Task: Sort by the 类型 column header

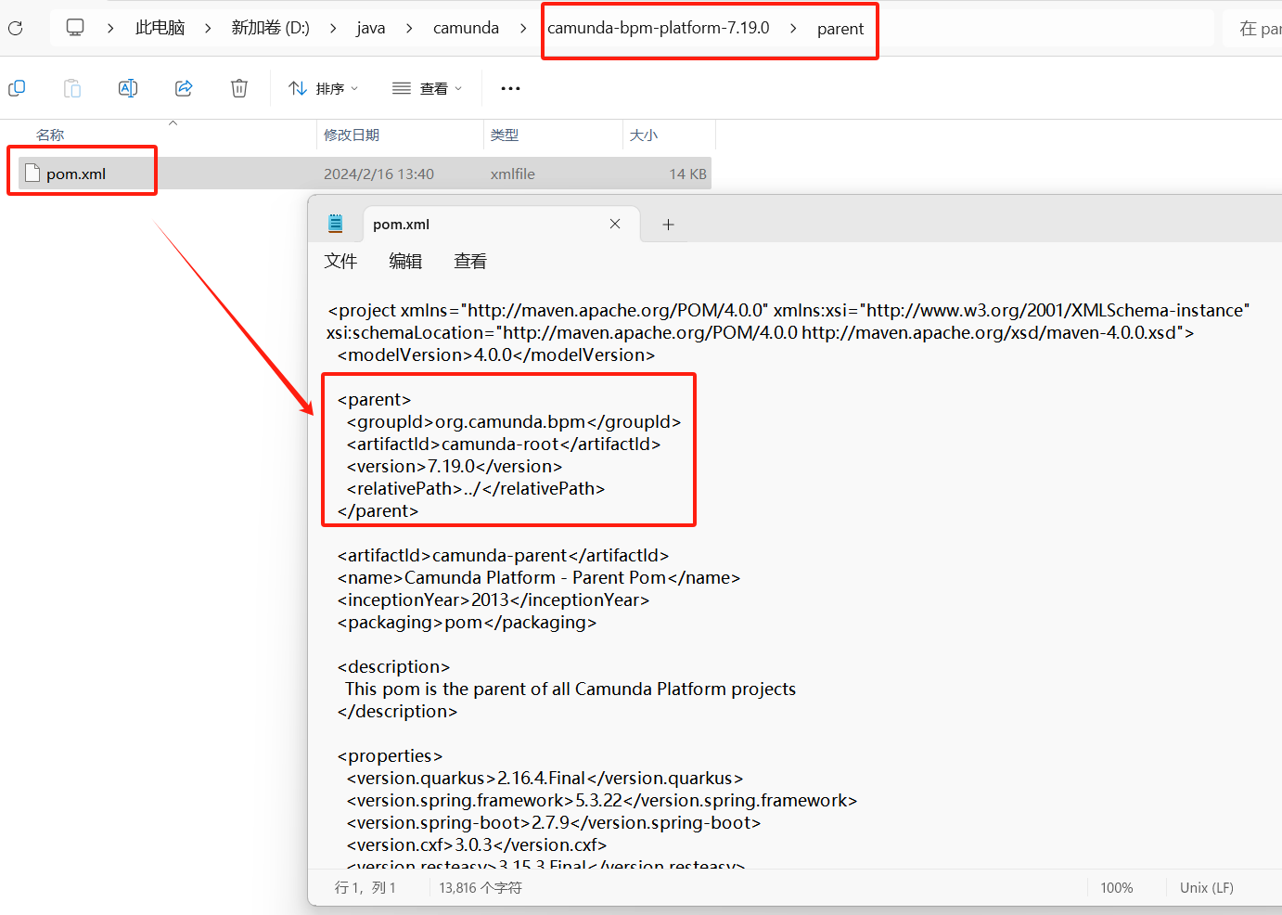Action: (505, 135)
